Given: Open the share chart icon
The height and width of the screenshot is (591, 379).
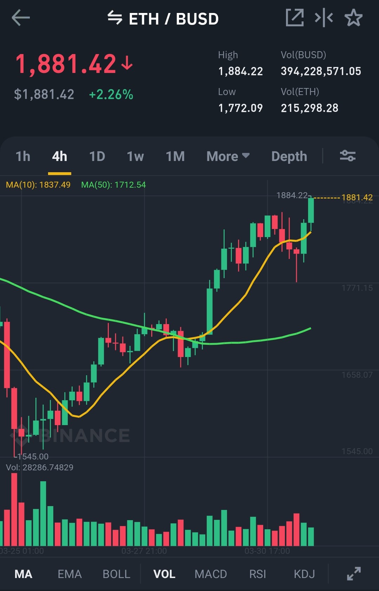Looking at the screenshot, I should click(295, 18).
